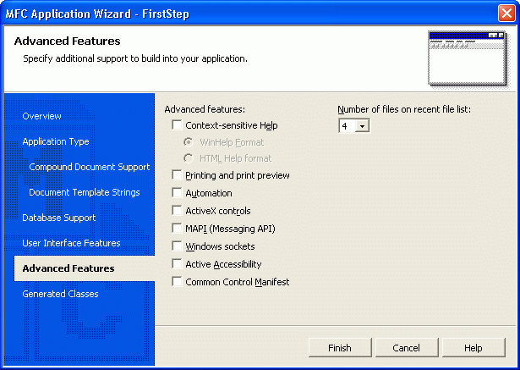The image size is (520, 370).
Task: Open User Interface Features page
Action: pos(71,243)
